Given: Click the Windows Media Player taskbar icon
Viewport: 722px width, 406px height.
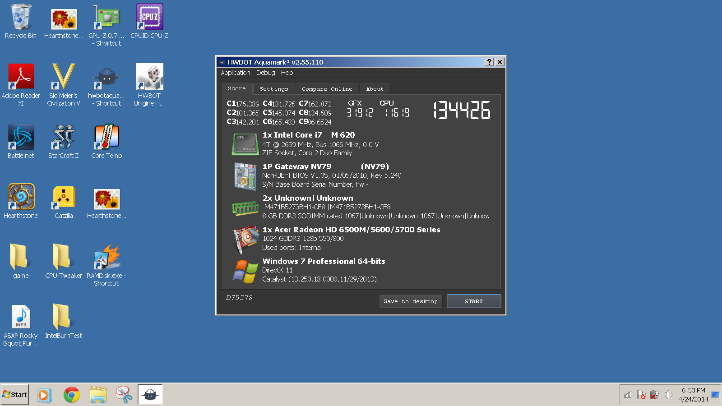Looking at the screenshot, I should 44,395.
